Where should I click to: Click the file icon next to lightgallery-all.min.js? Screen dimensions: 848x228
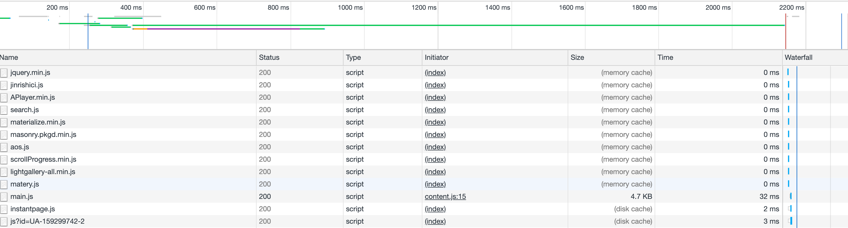pyautogui.click(x=4, y=172)
